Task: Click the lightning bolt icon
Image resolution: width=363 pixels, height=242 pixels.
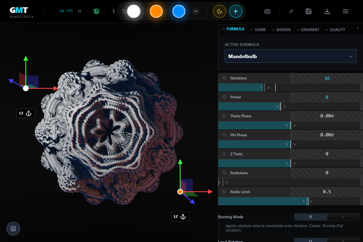Action: (114, 11)
